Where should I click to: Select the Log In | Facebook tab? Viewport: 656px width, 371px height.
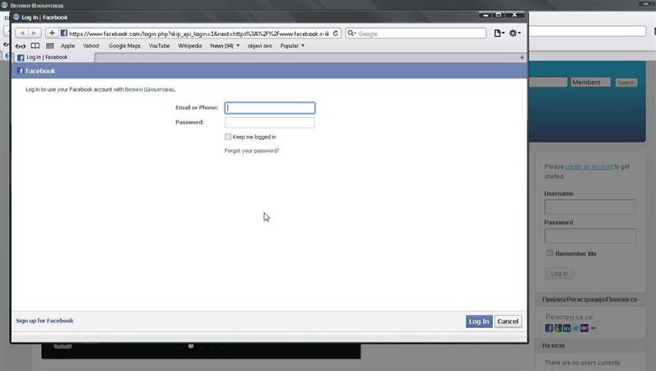pyautogui.click(x=53, y=57)
